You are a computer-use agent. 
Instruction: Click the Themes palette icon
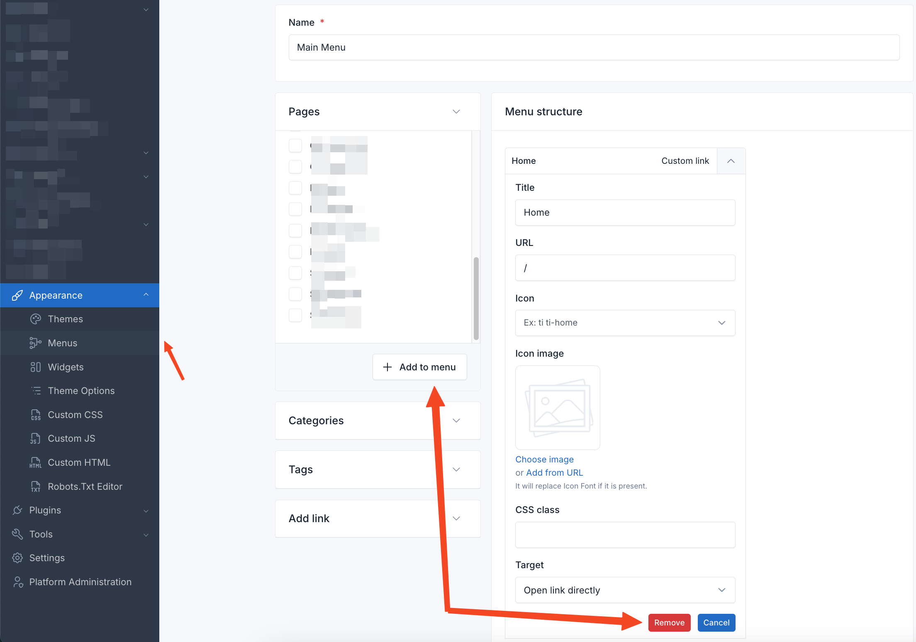point(36,319)
